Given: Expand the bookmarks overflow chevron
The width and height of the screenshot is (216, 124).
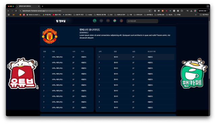Looking at the screenshot, I should [196, 14].
